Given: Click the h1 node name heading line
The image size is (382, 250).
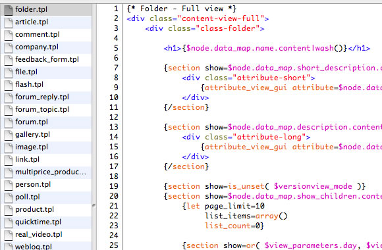Looking at the screenshot, I should pos(267,48).
